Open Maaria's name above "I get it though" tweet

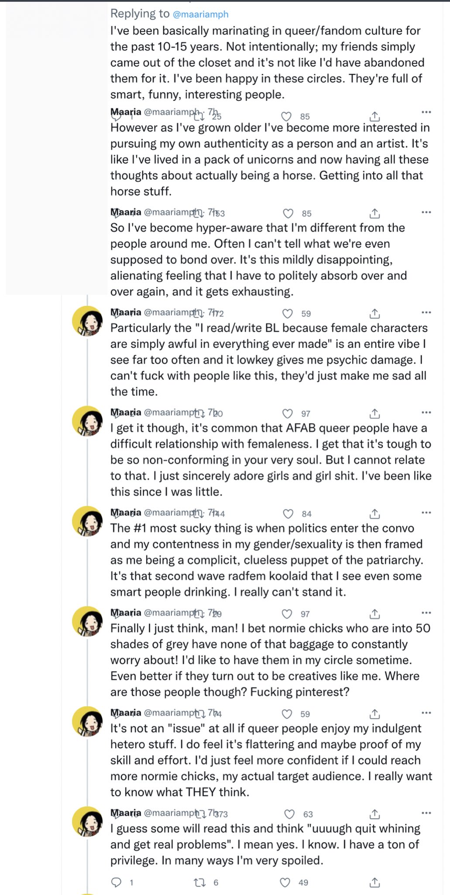[126, 412]
